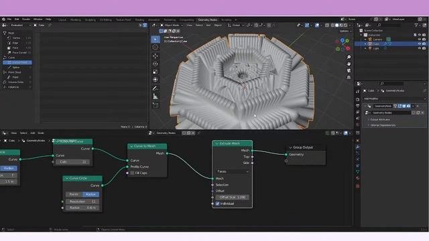Open the Global transform orientation dropdown
The image size is (429, 241).
[236, 25]
